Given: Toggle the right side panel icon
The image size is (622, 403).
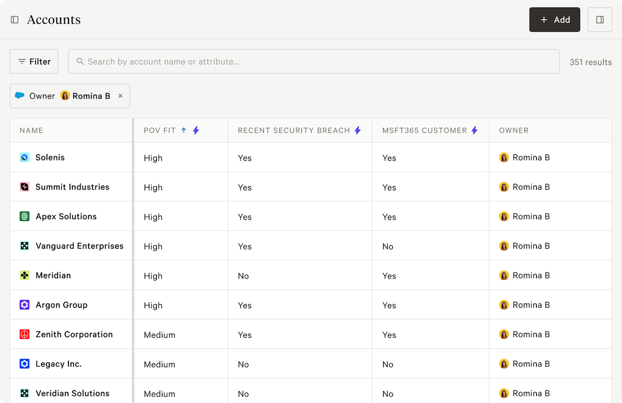Looking at the screenshot, I should [x=600, y=20].
